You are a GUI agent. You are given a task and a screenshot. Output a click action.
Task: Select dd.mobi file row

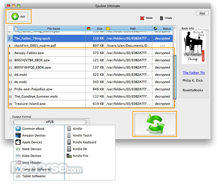[90, 75]
